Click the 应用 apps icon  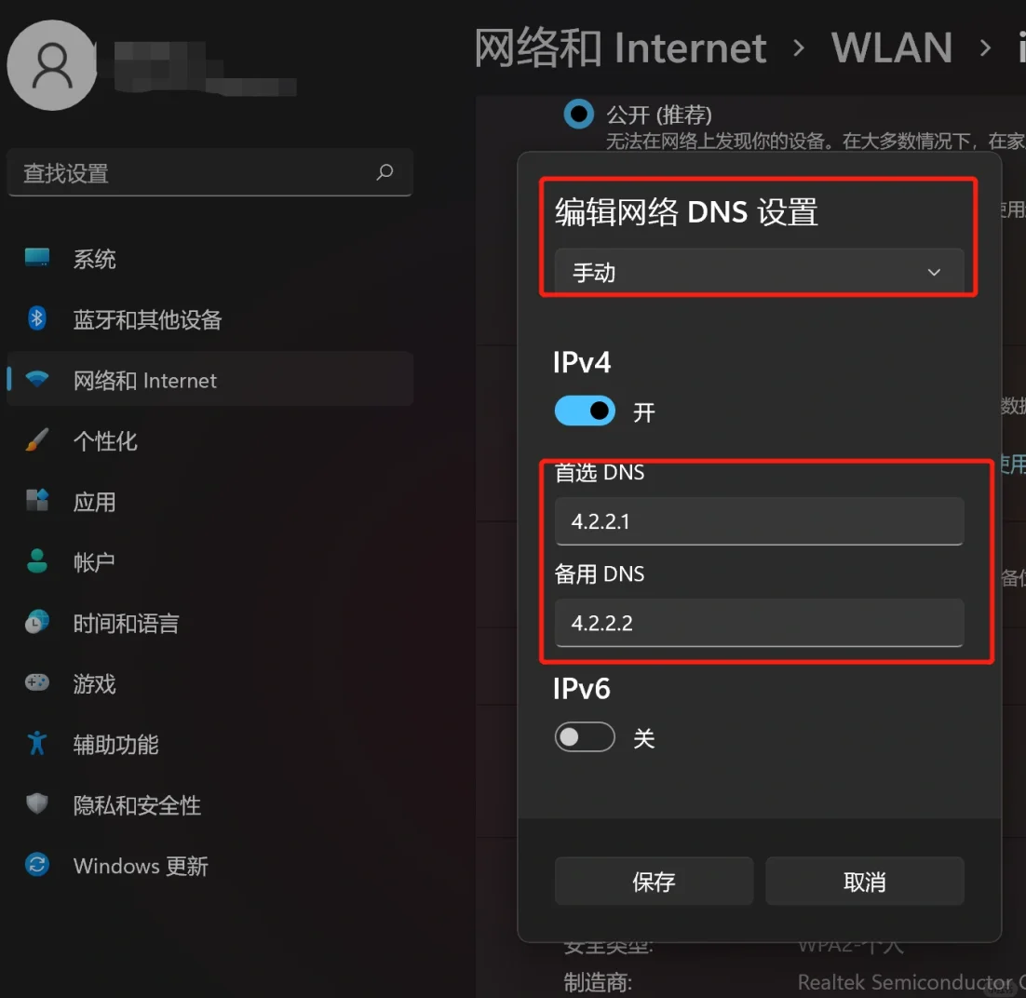(x=37, y=501)
